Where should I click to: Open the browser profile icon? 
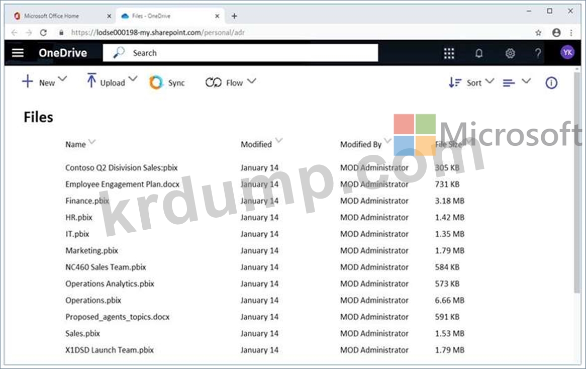click(556, 33)
